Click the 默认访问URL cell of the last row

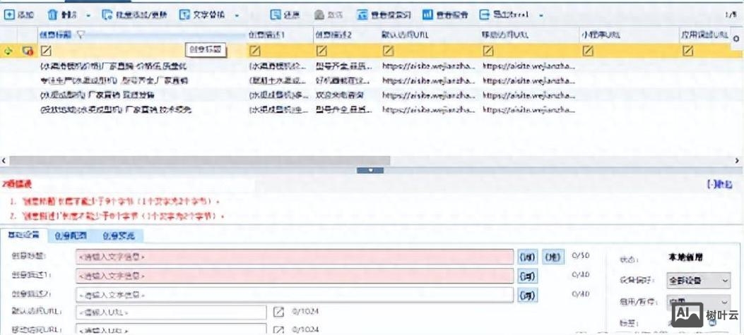(428, 110)
